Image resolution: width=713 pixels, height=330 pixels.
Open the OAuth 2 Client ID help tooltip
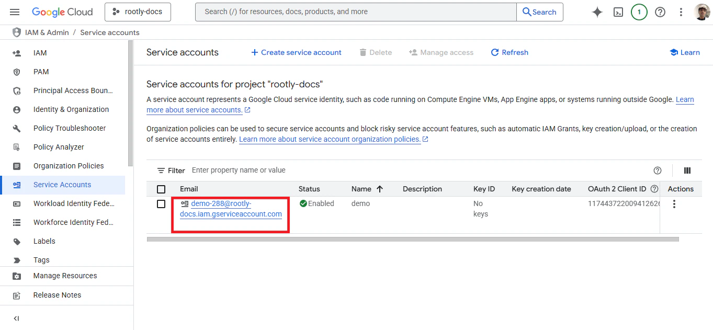pyautogui.click(x=654, y=188)
